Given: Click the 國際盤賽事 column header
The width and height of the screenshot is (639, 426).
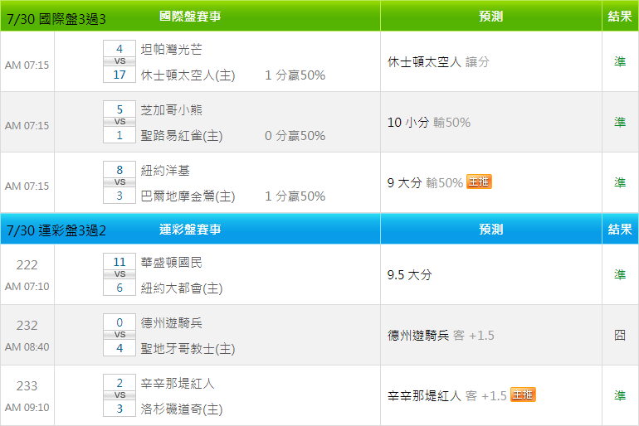Looking at the screenshot, I should (190, 17).
